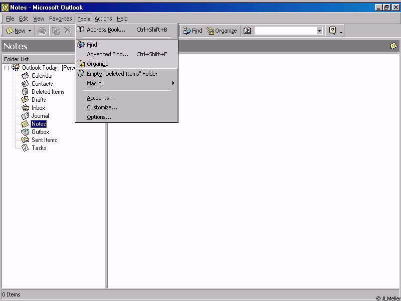Image resolution: width=401 pixels, height=301 pixels.
Task: Click the Calendar folder icon
Action: pyautogui.click(x=25, y=76)
